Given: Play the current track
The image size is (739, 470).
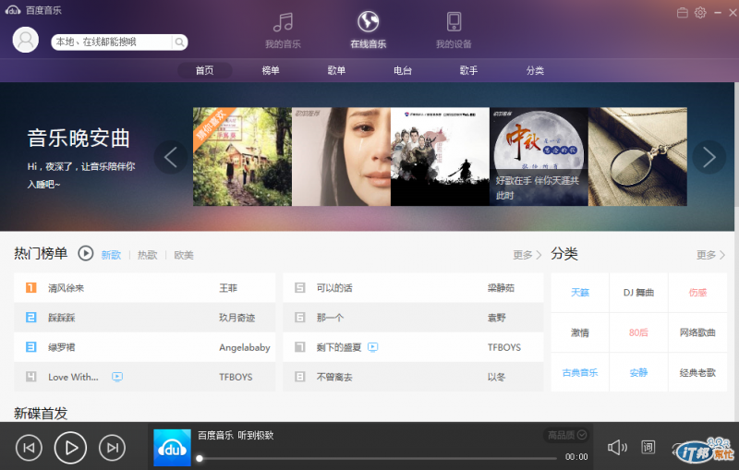Looking at the screenshot, I should (x=70, y=448).
